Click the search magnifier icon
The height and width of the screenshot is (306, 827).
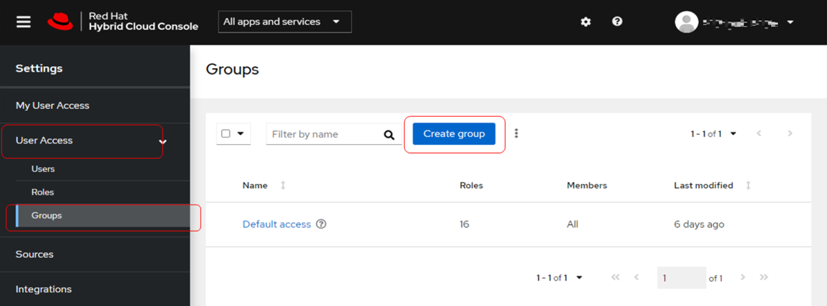(x=389, y=135)
